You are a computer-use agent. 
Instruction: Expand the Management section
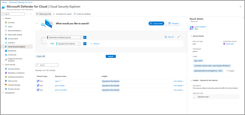pyautogui.click(x=3, y=93)
